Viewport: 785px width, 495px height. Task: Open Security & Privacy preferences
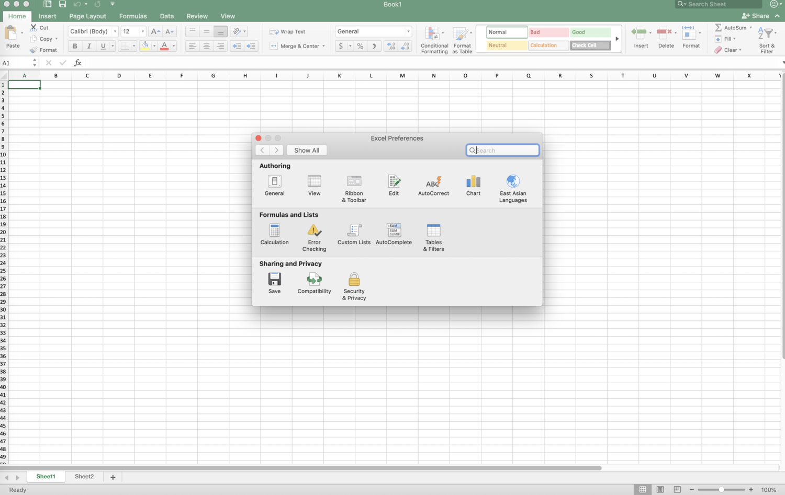point(354,286)
